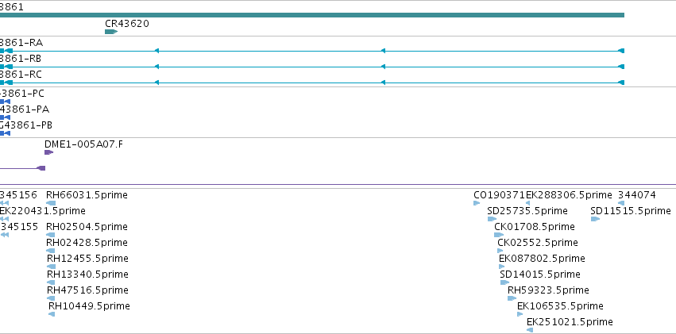676x334 pixels.
Task: Select the RH66031.5prime label text
Action: click(x=87, y=195)
